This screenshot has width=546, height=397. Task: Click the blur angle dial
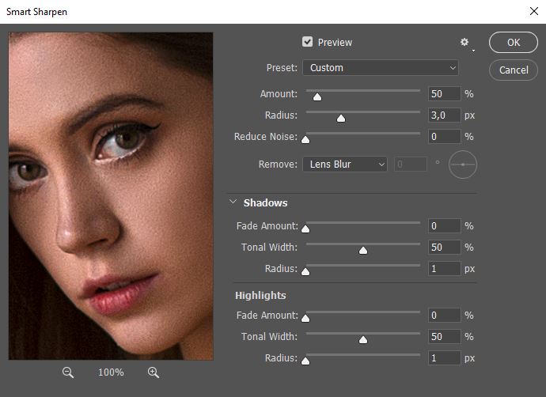pos(463,164)
